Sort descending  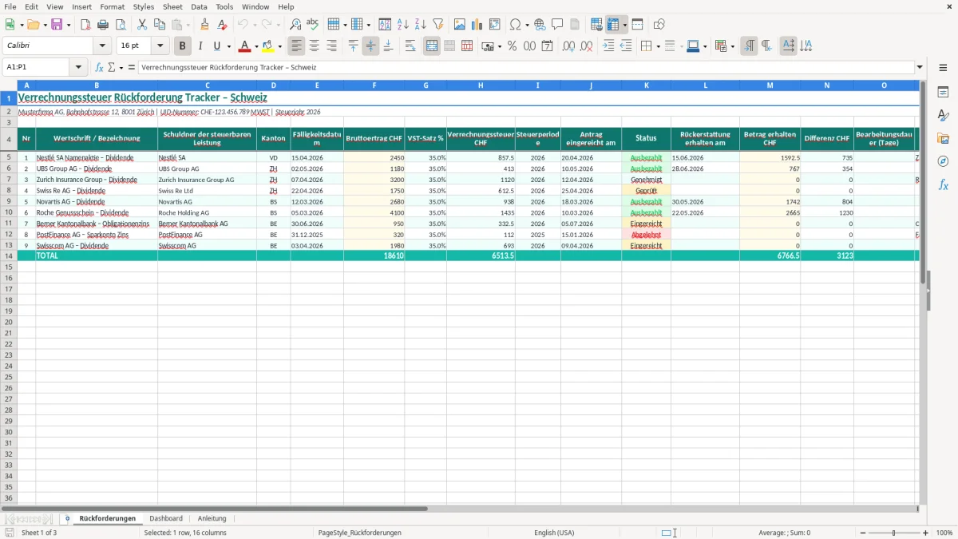click(x=420, y=25)
